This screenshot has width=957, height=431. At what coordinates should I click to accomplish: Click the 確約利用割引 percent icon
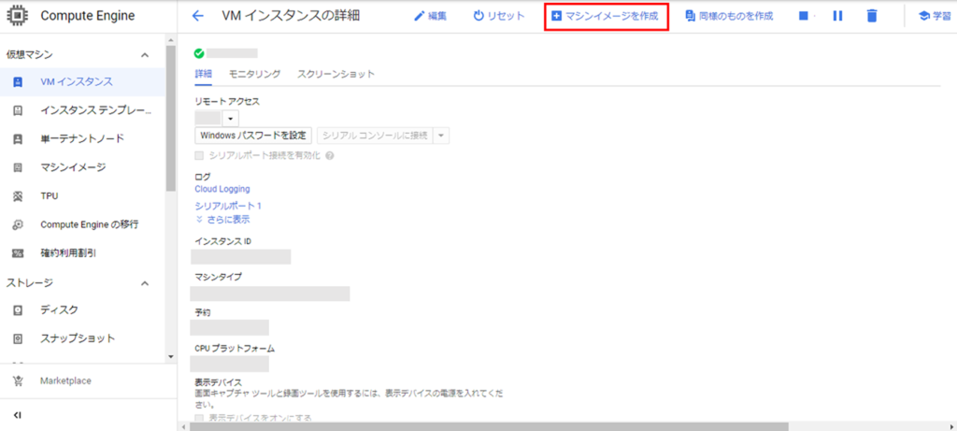pyautogui.click(x=18, y=252)
